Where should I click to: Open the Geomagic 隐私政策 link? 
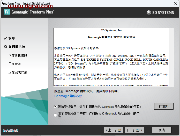(x=68, y=96)
